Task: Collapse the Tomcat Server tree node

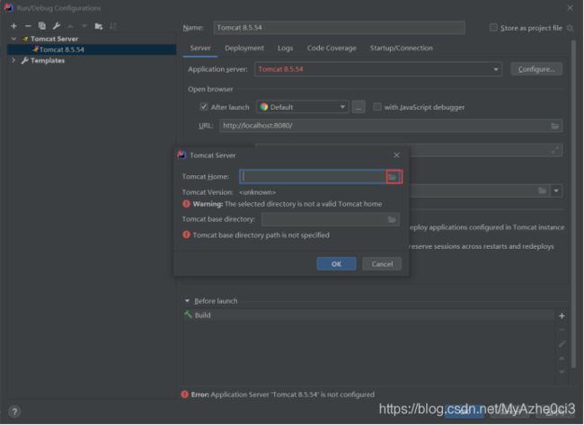Action: click(13, 39)
